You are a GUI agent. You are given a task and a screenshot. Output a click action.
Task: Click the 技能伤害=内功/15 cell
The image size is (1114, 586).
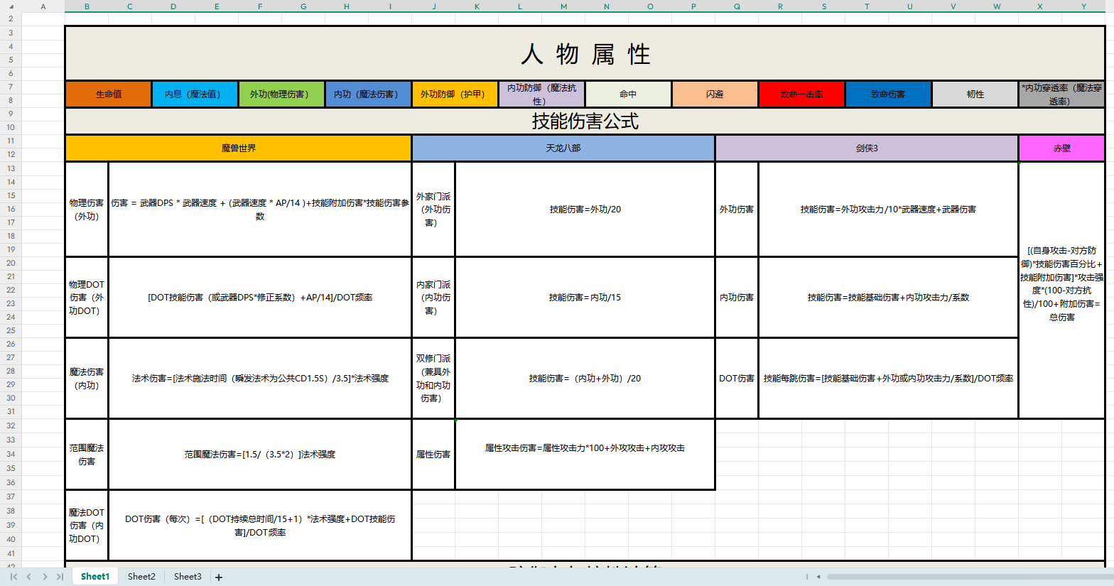[x=585, y=297]
